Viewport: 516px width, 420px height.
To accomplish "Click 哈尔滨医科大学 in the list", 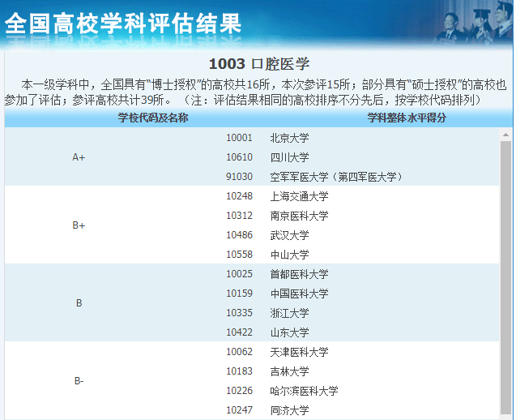I will pyautogui.click(x=304, y=391).
